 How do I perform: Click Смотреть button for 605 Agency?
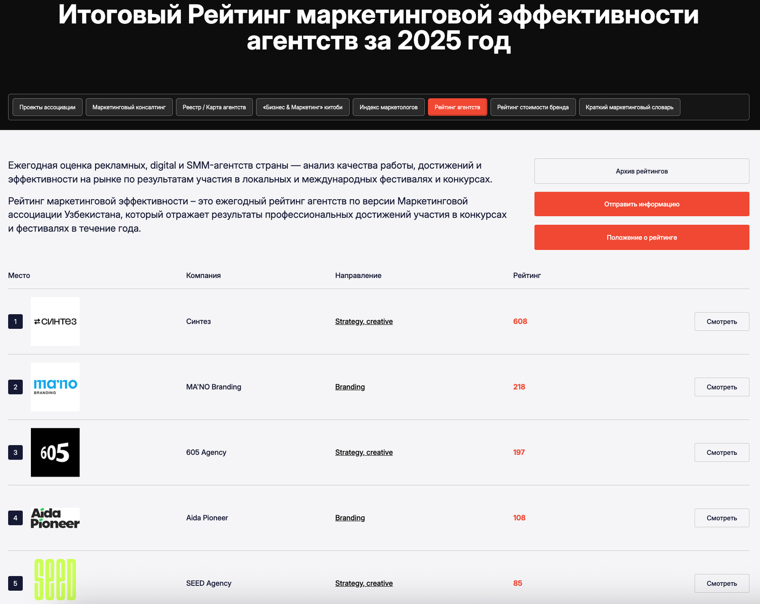(x=722, y=452)
